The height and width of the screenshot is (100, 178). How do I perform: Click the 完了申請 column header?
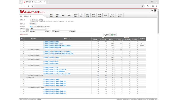(142, 39)
